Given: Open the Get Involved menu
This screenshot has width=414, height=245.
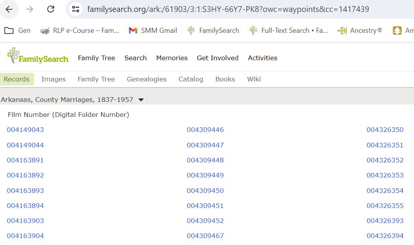Looking at the screenshot, I should [217, 58].
